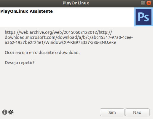The image size is (153, 119).
Task: Click the download.microsoft.com URL line
Action: (x=69, y=37)
